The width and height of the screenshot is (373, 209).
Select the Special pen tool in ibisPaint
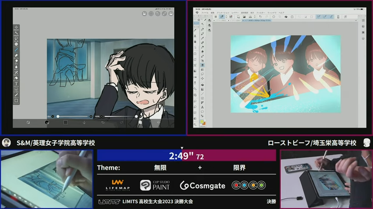click(16, 73)
